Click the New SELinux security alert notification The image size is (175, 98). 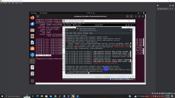pos(99,29)
